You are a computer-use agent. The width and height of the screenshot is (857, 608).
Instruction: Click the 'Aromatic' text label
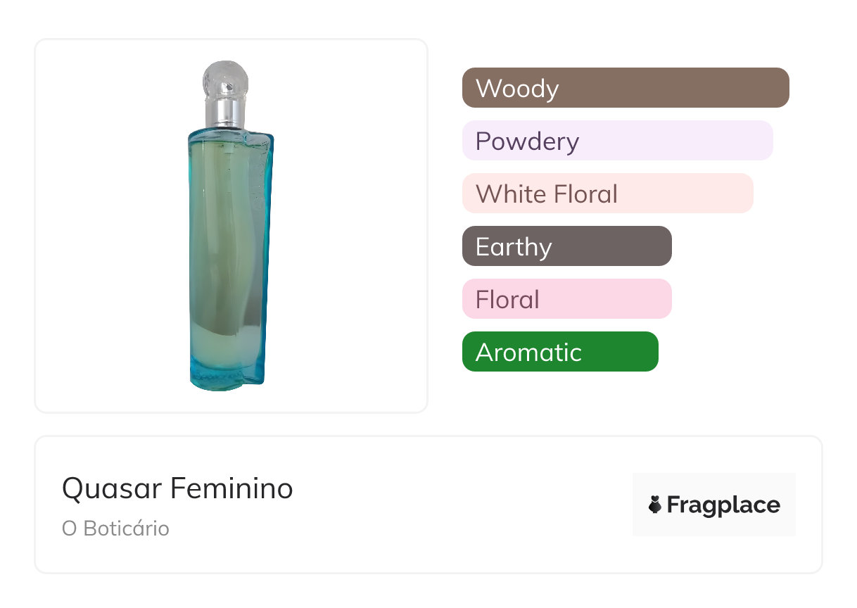(x=528, y=353)
